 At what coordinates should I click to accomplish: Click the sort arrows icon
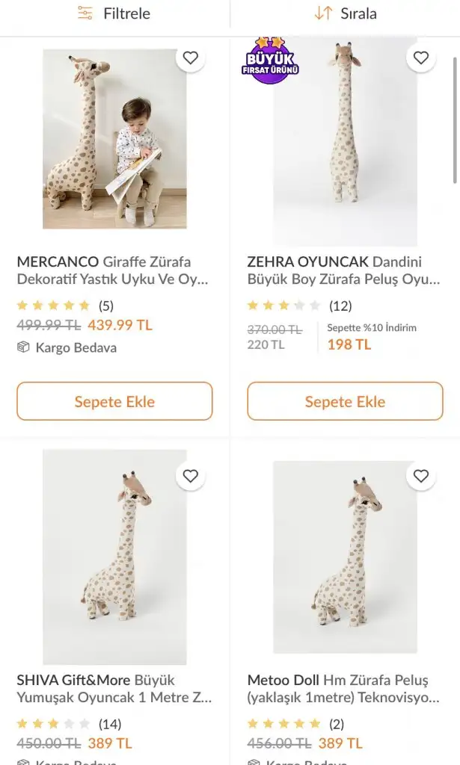point(323,13)
